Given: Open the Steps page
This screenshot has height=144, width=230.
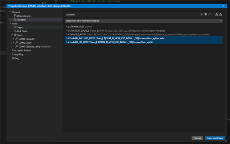Looking at the screenshot, I should 20,27.
